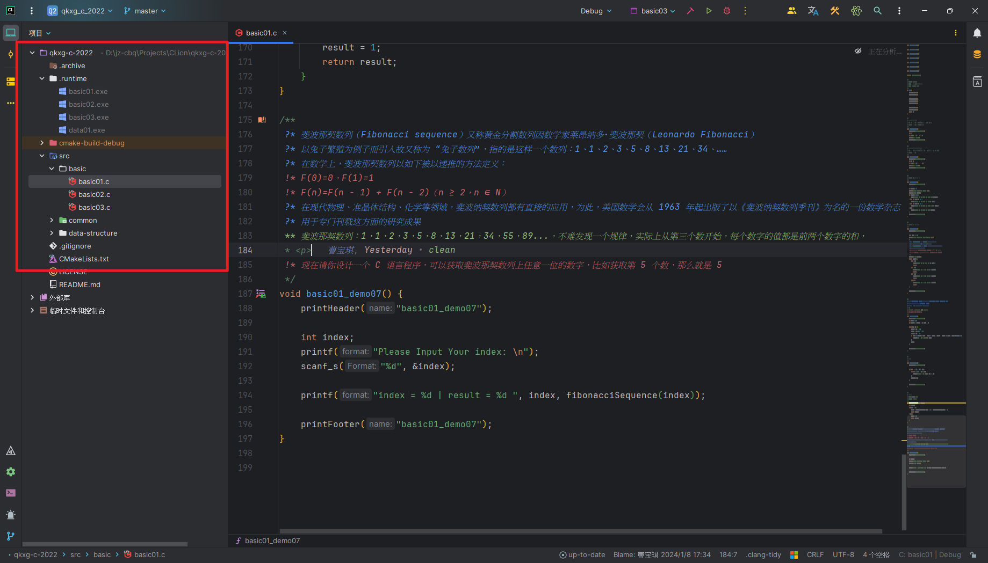Expand the data-structure folder
Viewport: 988px width, 563px height.
click(52, 233)
